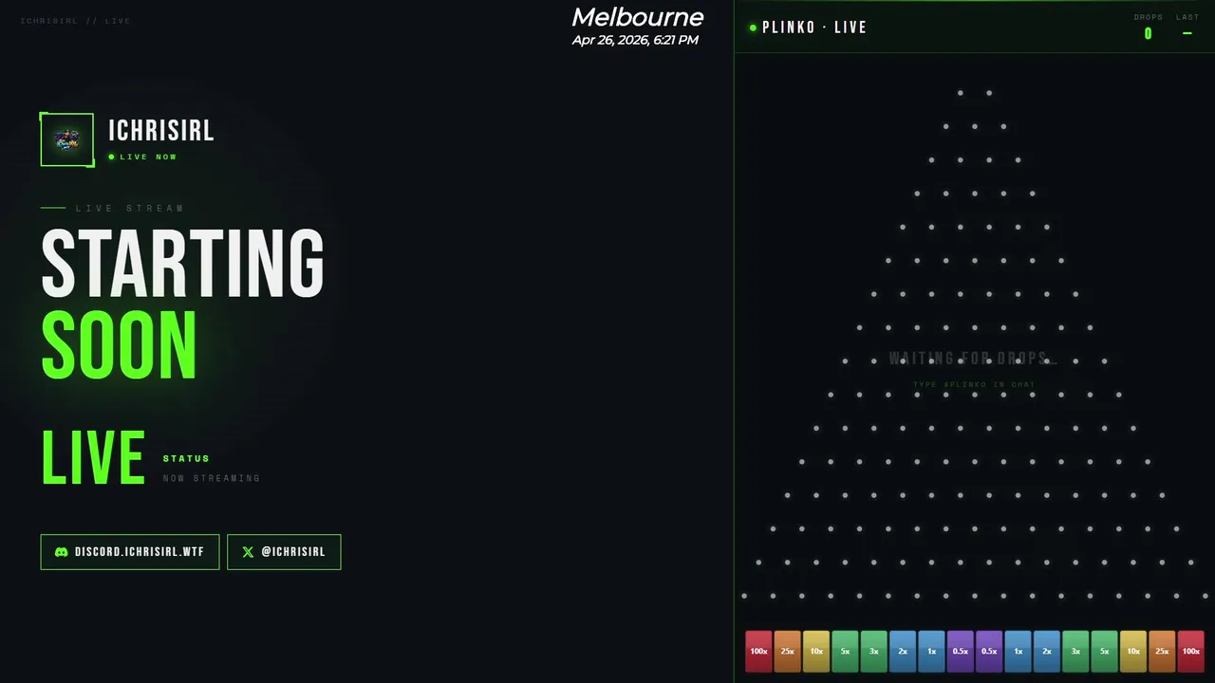Click the NOW STREAMING text
1215x683 pixels.
(x=212, y=478)
